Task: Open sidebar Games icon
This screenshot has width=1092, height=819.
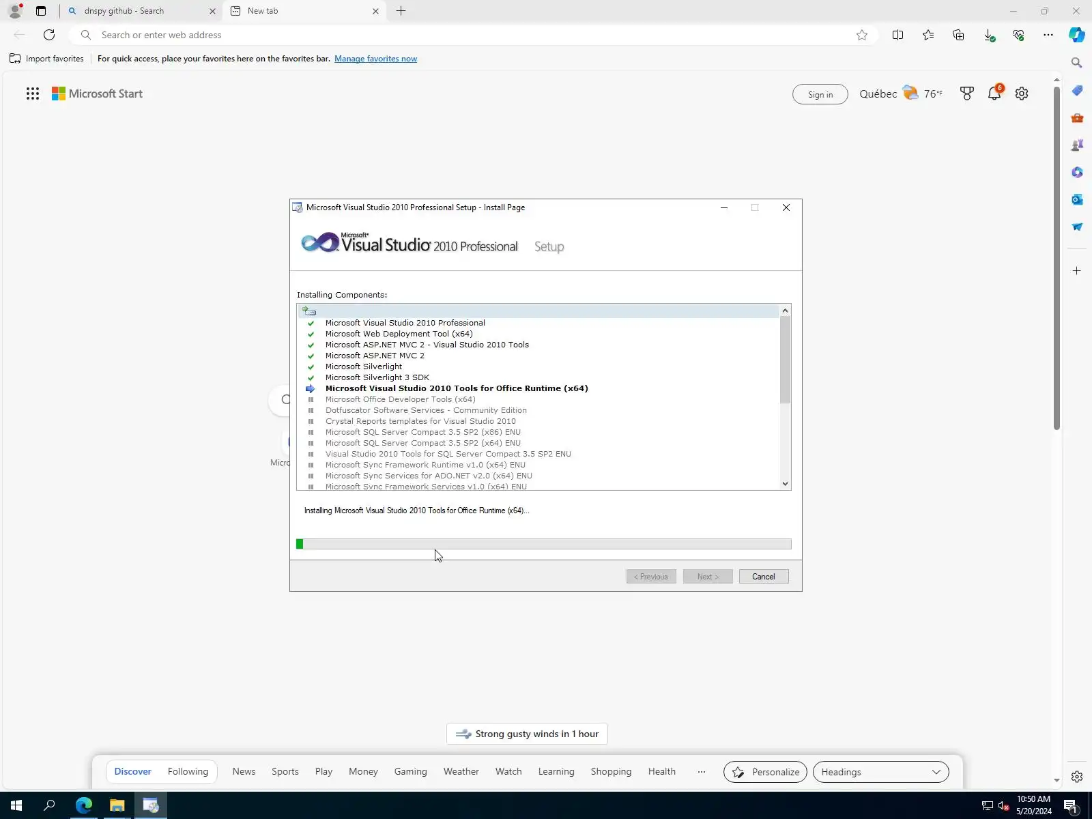Action: click(1077, 145)
